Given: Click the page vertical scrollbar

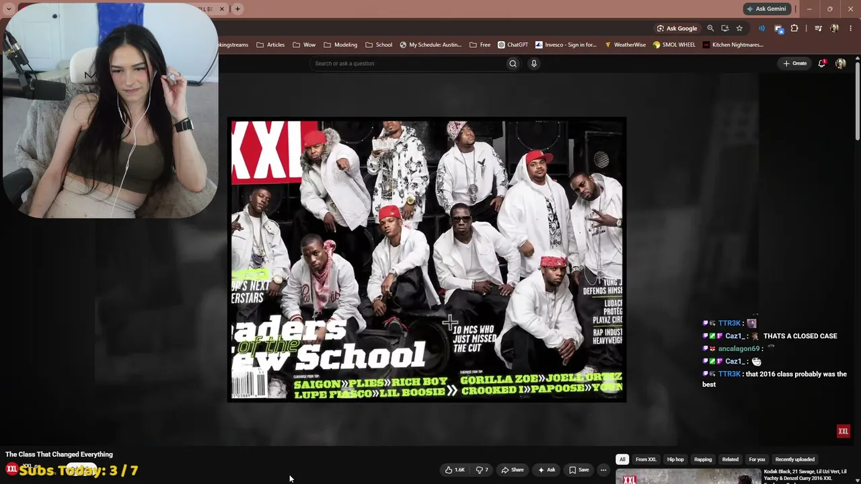Looking at the screenshot, I should click(858, 101).
